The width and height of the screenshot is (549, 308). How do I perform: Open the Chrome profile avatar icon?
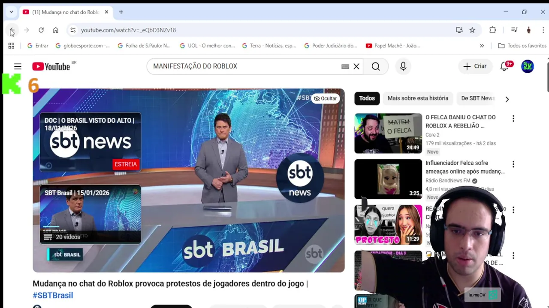point(528,30)
